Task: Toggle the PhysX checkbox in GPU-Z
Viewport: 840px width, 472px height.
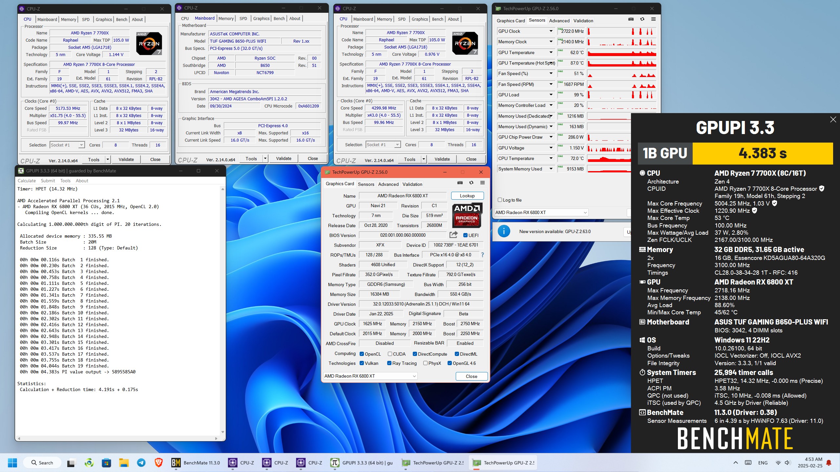Action: pyautogui.click(x=425, y=363)
